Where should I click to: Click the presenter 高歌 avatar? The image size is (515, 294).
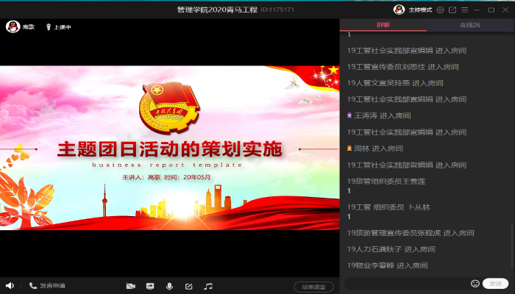tap(12, 26)
